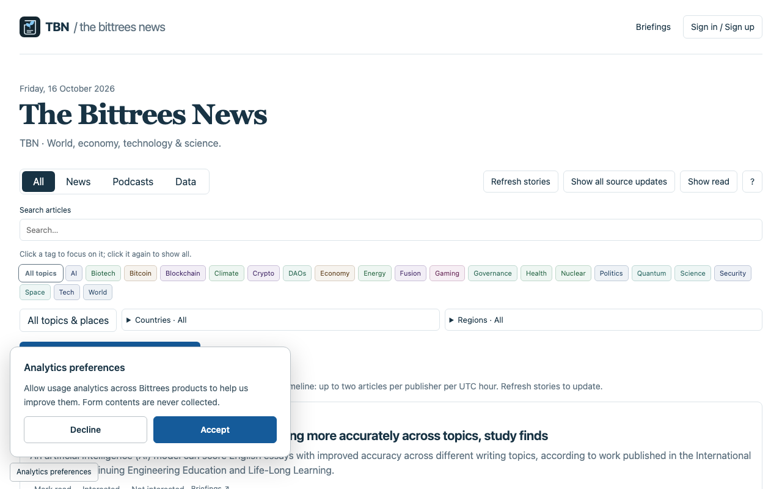Filter by the Quantum tag
This screenshot has height=489, width=782.
(652, 273)
